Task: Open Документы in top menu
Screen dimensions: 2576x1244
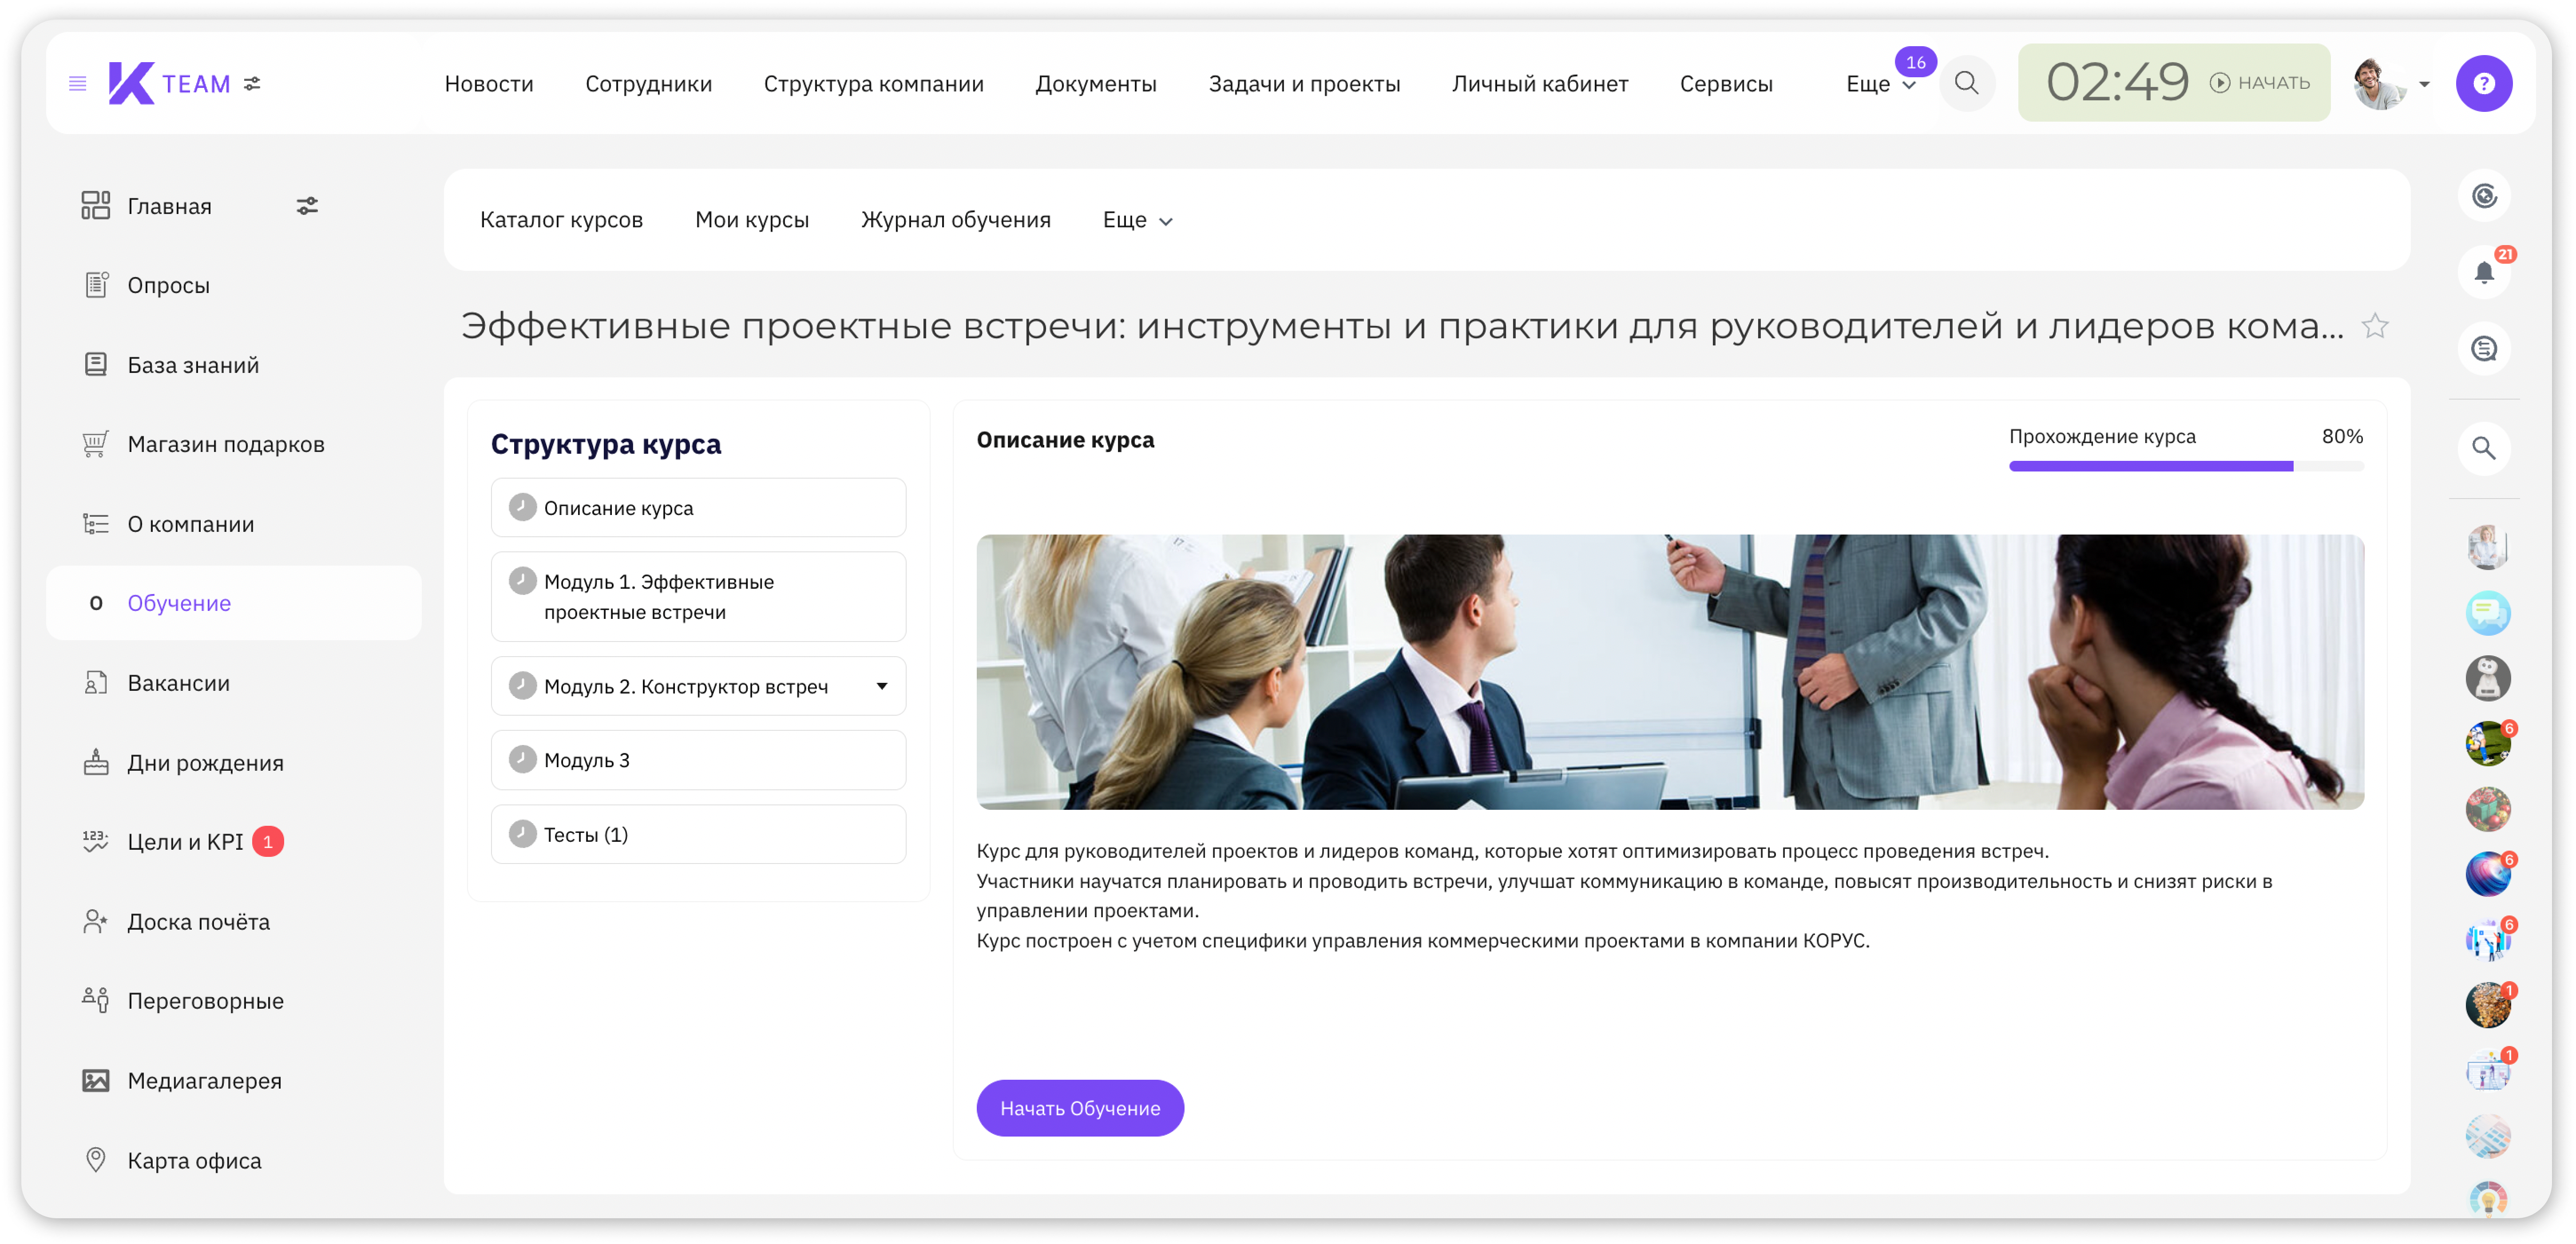Action: [x=1096, y=84]
